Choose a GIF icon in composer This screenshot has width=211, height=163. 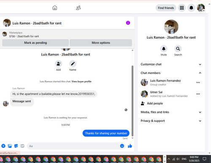pyautogui.click(x=22, y=146)
